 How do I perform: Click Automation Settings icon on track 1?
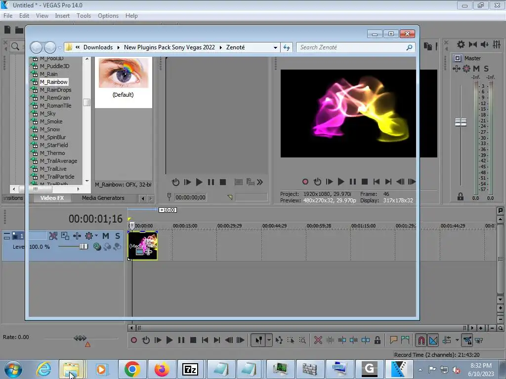point(77,236)
